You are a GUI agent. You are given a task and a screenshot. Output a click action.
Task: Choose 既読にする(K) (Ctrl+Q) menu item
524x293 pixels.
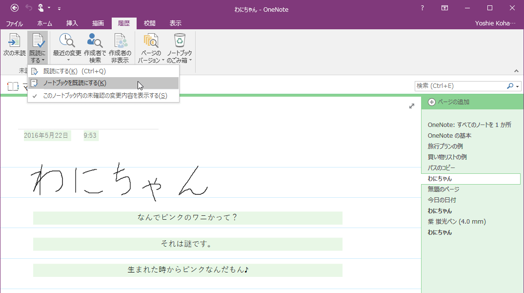[103, 71]
